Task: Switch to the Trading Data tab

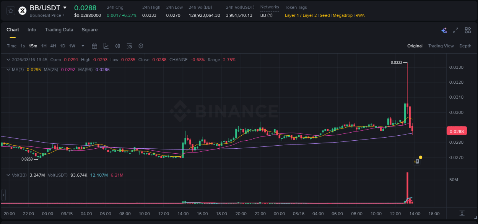Action: (59, 29)
